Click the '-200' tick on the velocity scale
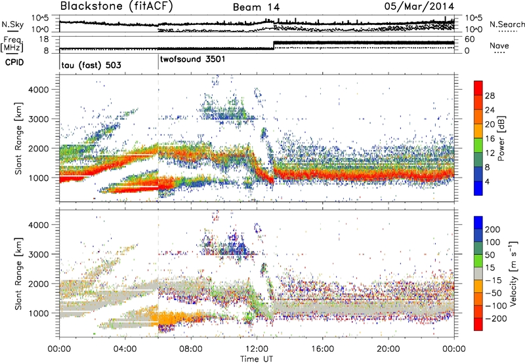 (495, 318)
